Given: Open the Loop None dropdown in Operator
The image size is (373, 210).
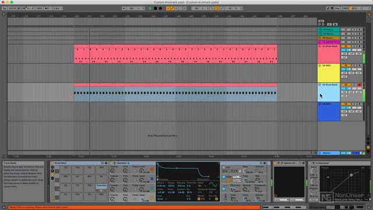Looking at the screenshot, I should coord(161,199).
